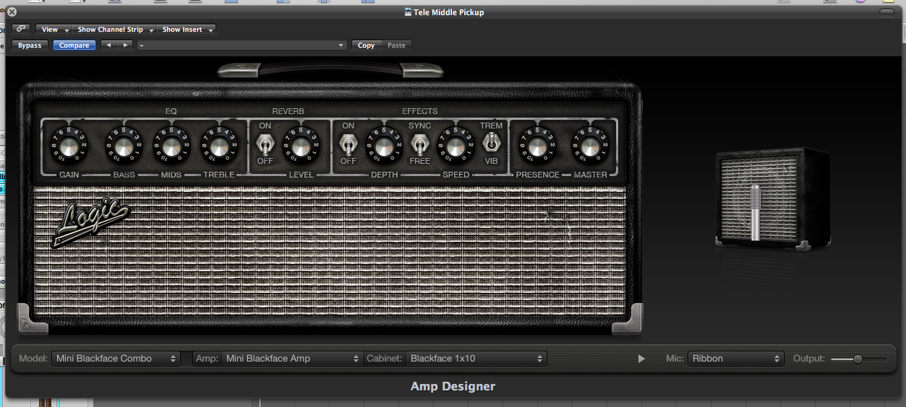Image resolution: width=906 pixels, height=407 pixels.
Task: Click the Tele Middle Pickup window title
Action: 449,12
